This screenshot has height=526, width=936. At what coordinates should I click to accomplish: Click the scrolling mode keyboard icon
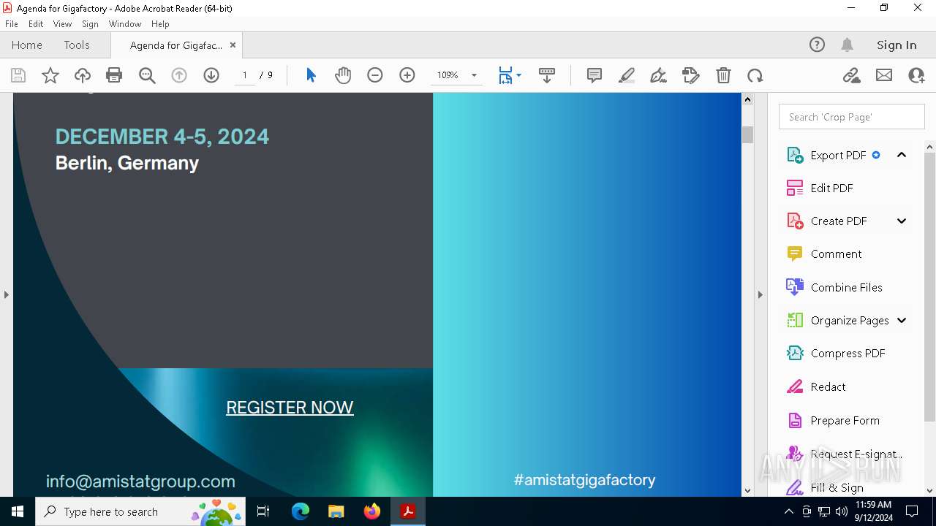(547, 75)
